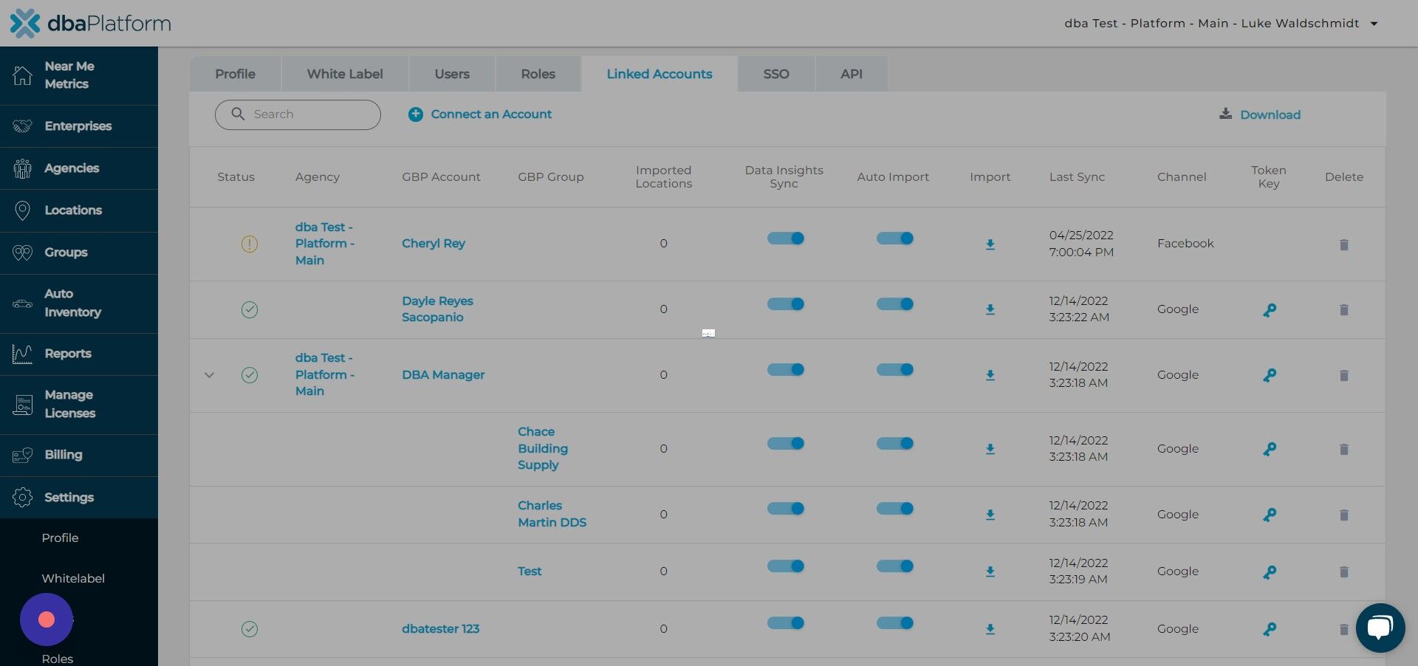Click import icon for dbatester 123 row
This screenshot has height=666, width=1418.
coord(990,629)
